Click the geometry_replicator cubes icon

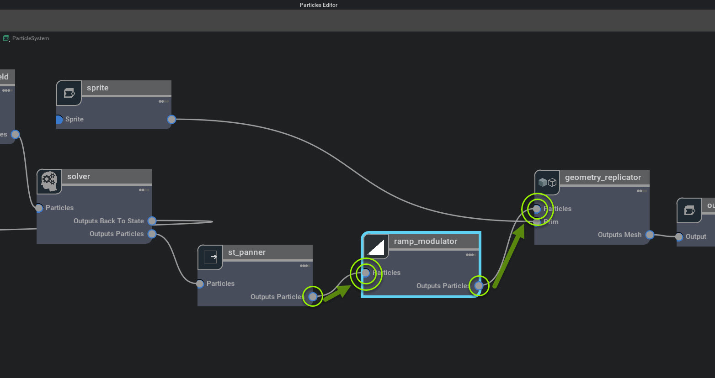pos(547,183)
